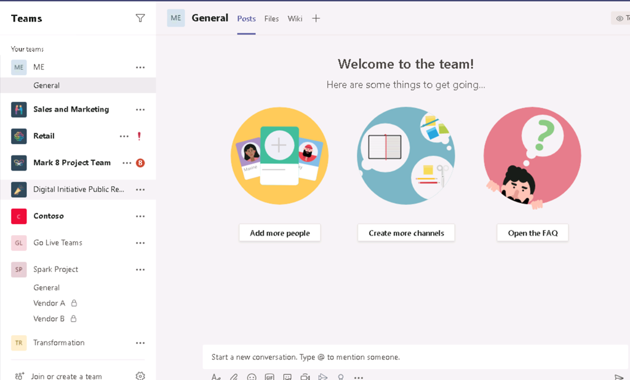This screenshot has height=380, width=630.
Task: Click the lock icon next to Vendor A
Action: click(x=74, y=303)
